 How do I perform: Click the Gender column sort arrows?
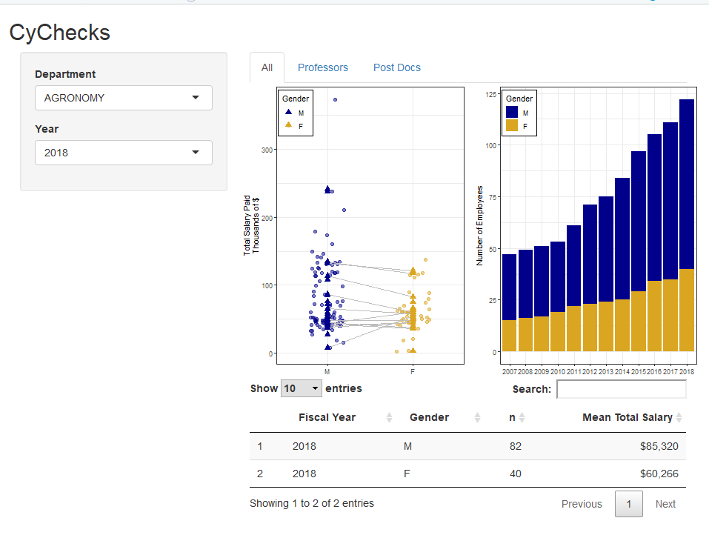[x=477, y=418]
